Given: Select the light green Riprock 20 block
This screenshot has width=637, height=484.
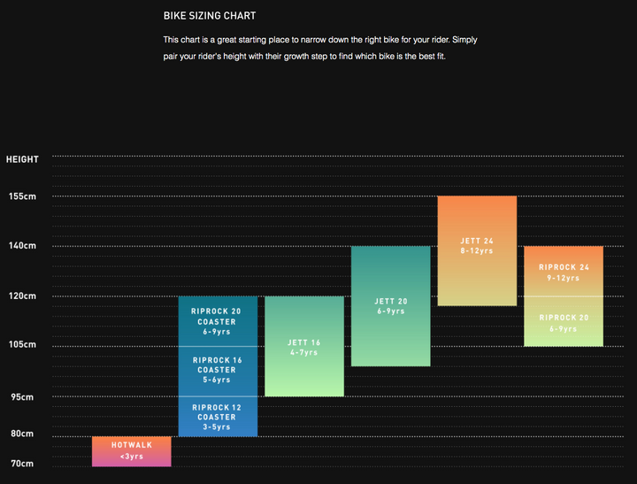Looking at the screenshot, I should [564, 321].
